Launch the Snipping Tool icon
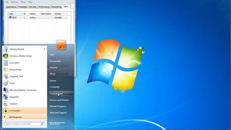The width and height of the screenshot is (231, 130). click(6, 77)
